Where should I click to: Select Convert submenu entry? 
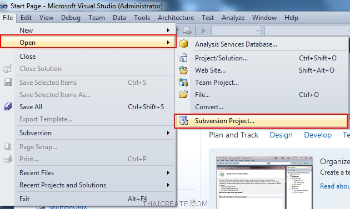click(x=262, y=107)
